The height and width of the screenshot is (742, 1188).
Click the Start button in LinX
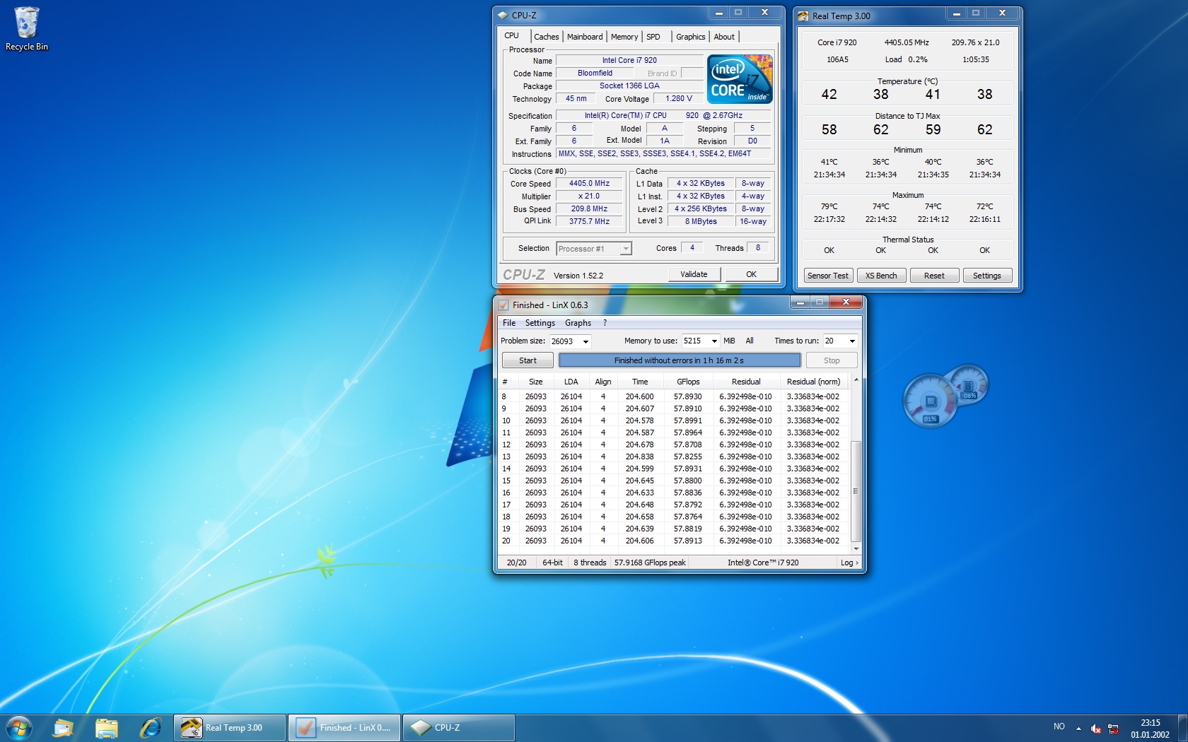(528, 360)
